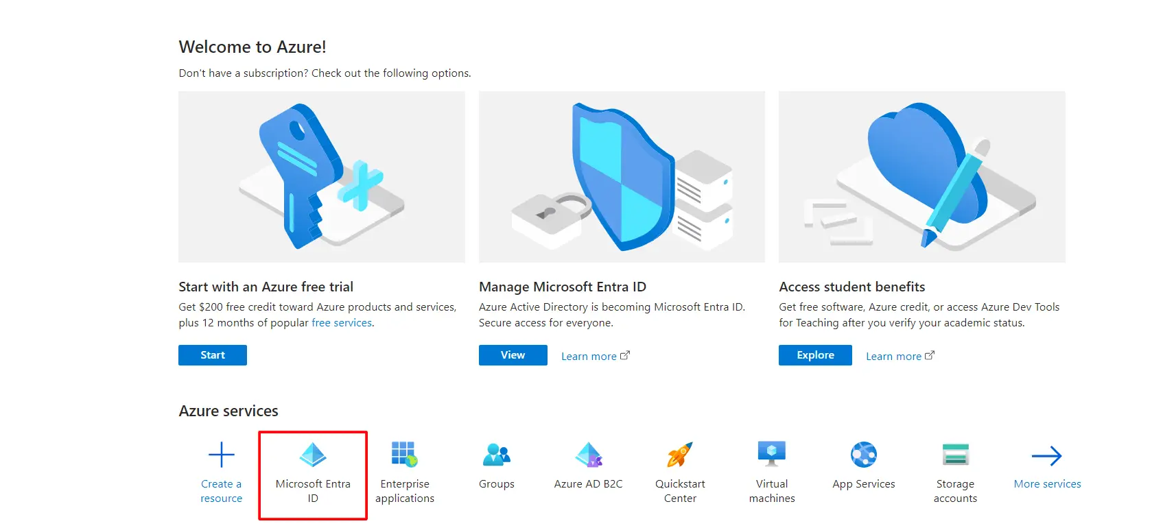This screenshot has height=528, width=1163.
Task: Click external link icon beside Entra Learn more
Action: click(625, 355)
